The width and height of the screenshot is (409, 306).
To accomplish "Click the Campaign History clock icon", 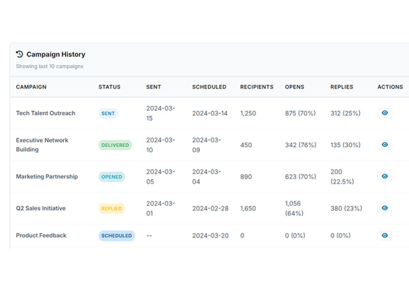I will [20, 54].
